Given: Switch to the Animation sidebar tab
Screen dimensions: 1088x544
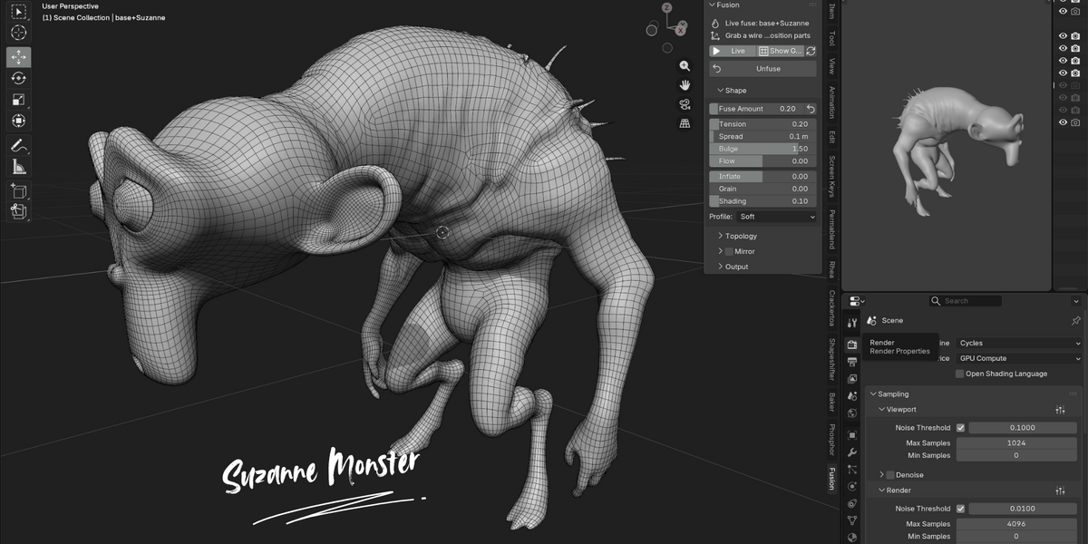Looking at the screenshot, I should [x=831, y=103].
